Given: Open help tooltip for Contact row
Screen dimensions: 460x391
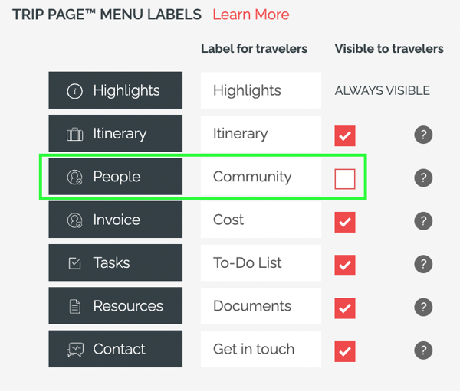Looking at the screenshot, I should point(423,350).
